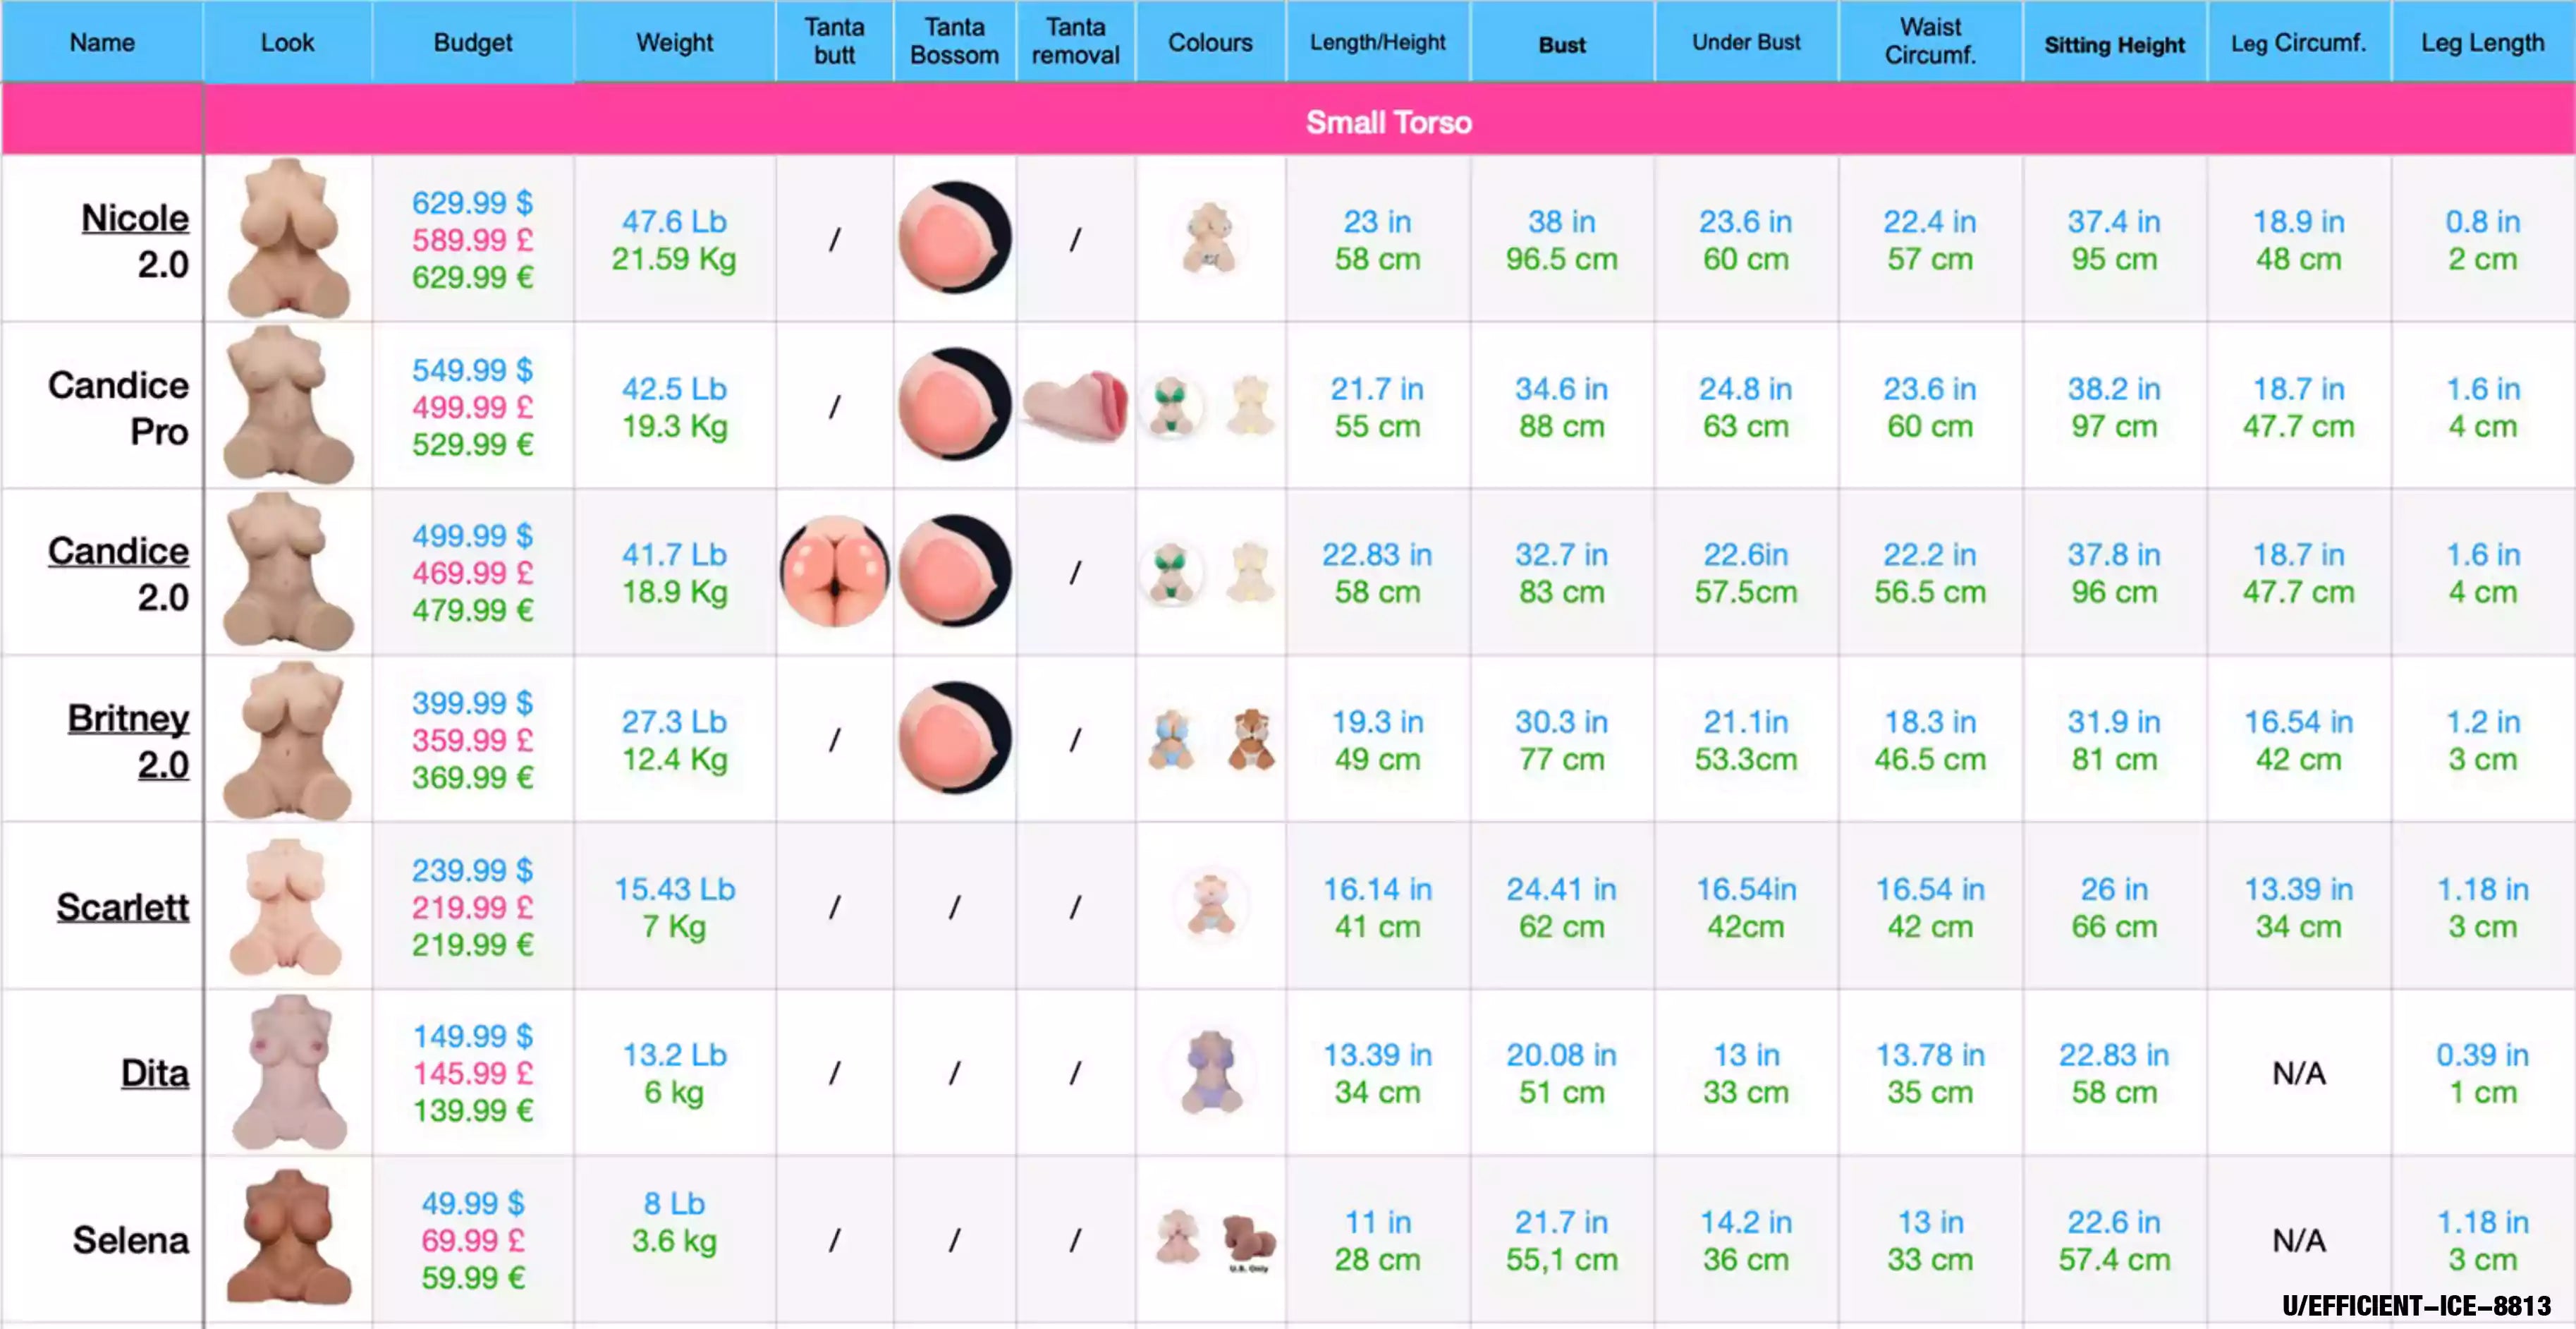Click the Budget column header
The image size is (2576, 1329).
472,42
